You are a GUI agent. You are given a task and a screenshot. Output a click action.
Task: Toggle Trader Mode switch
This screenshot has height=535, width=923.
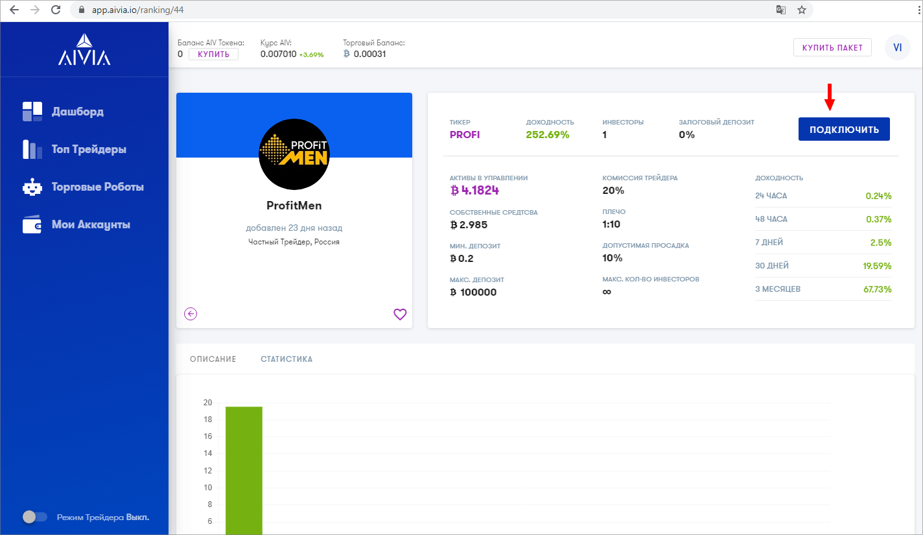(35, 517)
